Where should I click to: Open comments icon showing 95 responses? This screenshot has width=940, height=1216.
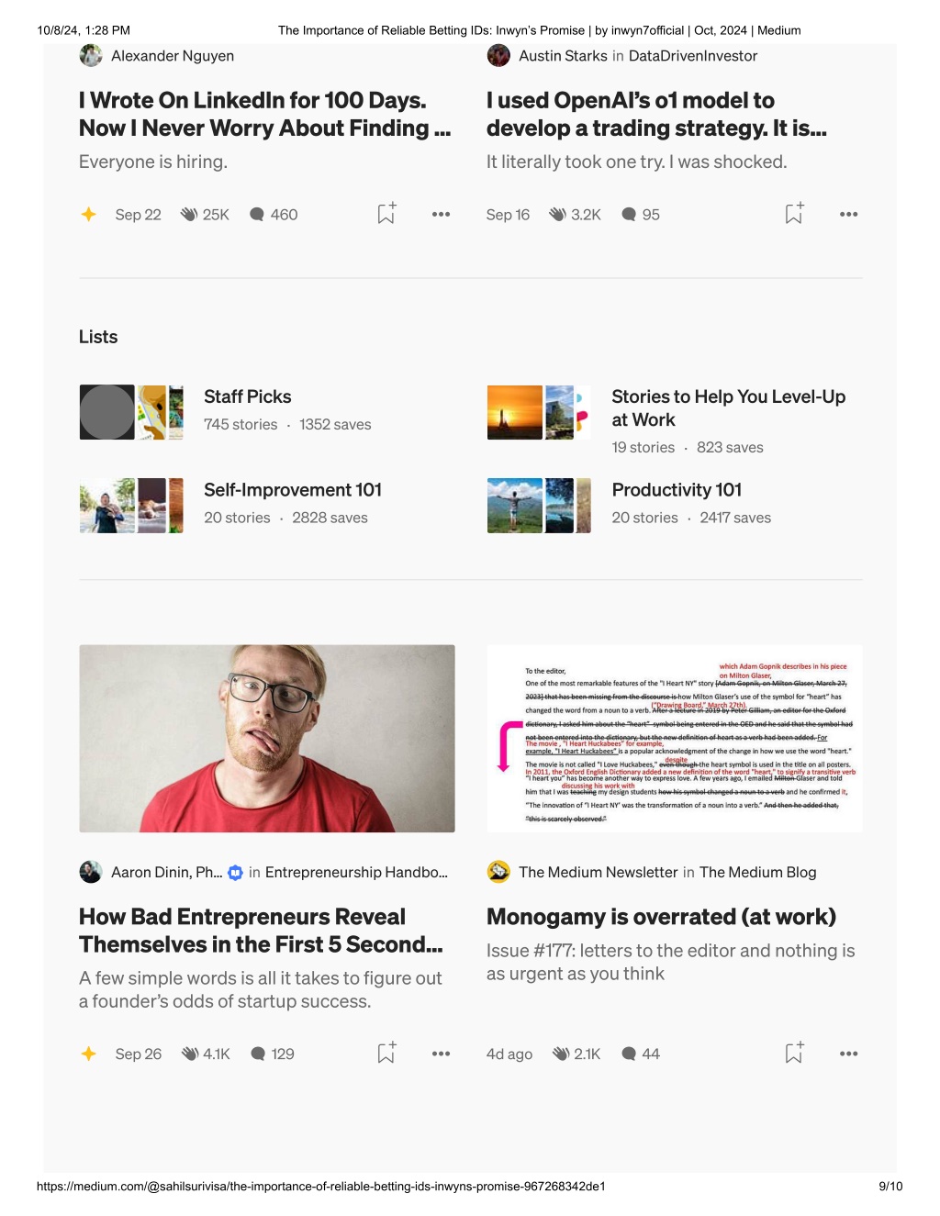click(629, 214)
